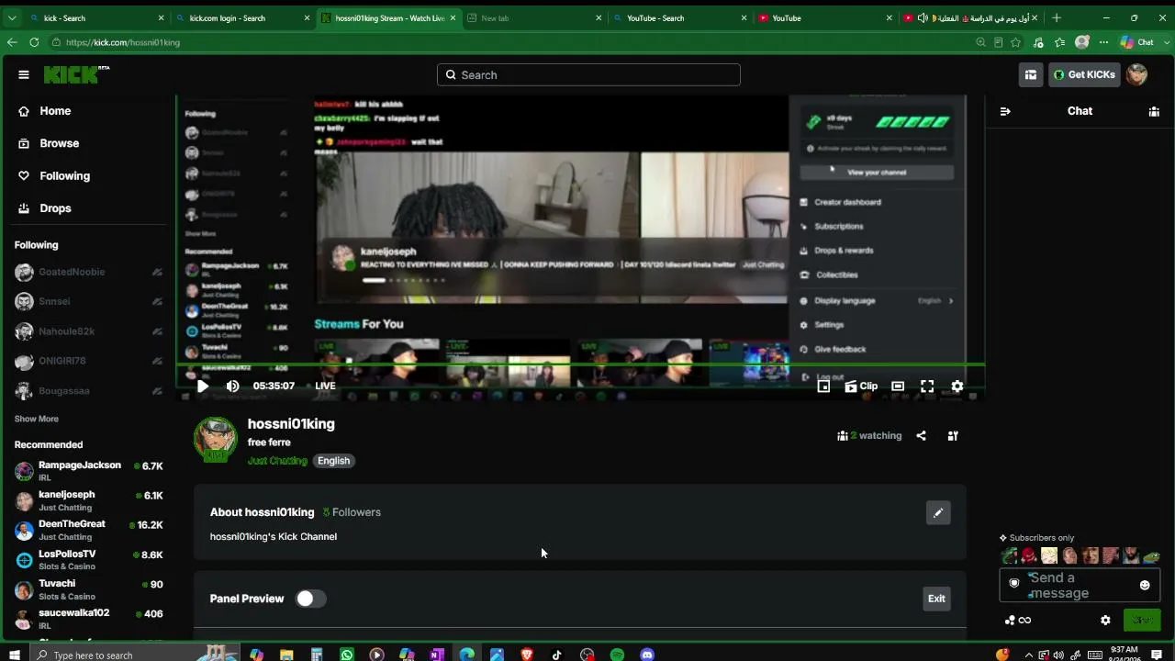The image size is (1175, 661).
Task: Click the hossni01king channel avatar
Action: (x=216, y=439)
